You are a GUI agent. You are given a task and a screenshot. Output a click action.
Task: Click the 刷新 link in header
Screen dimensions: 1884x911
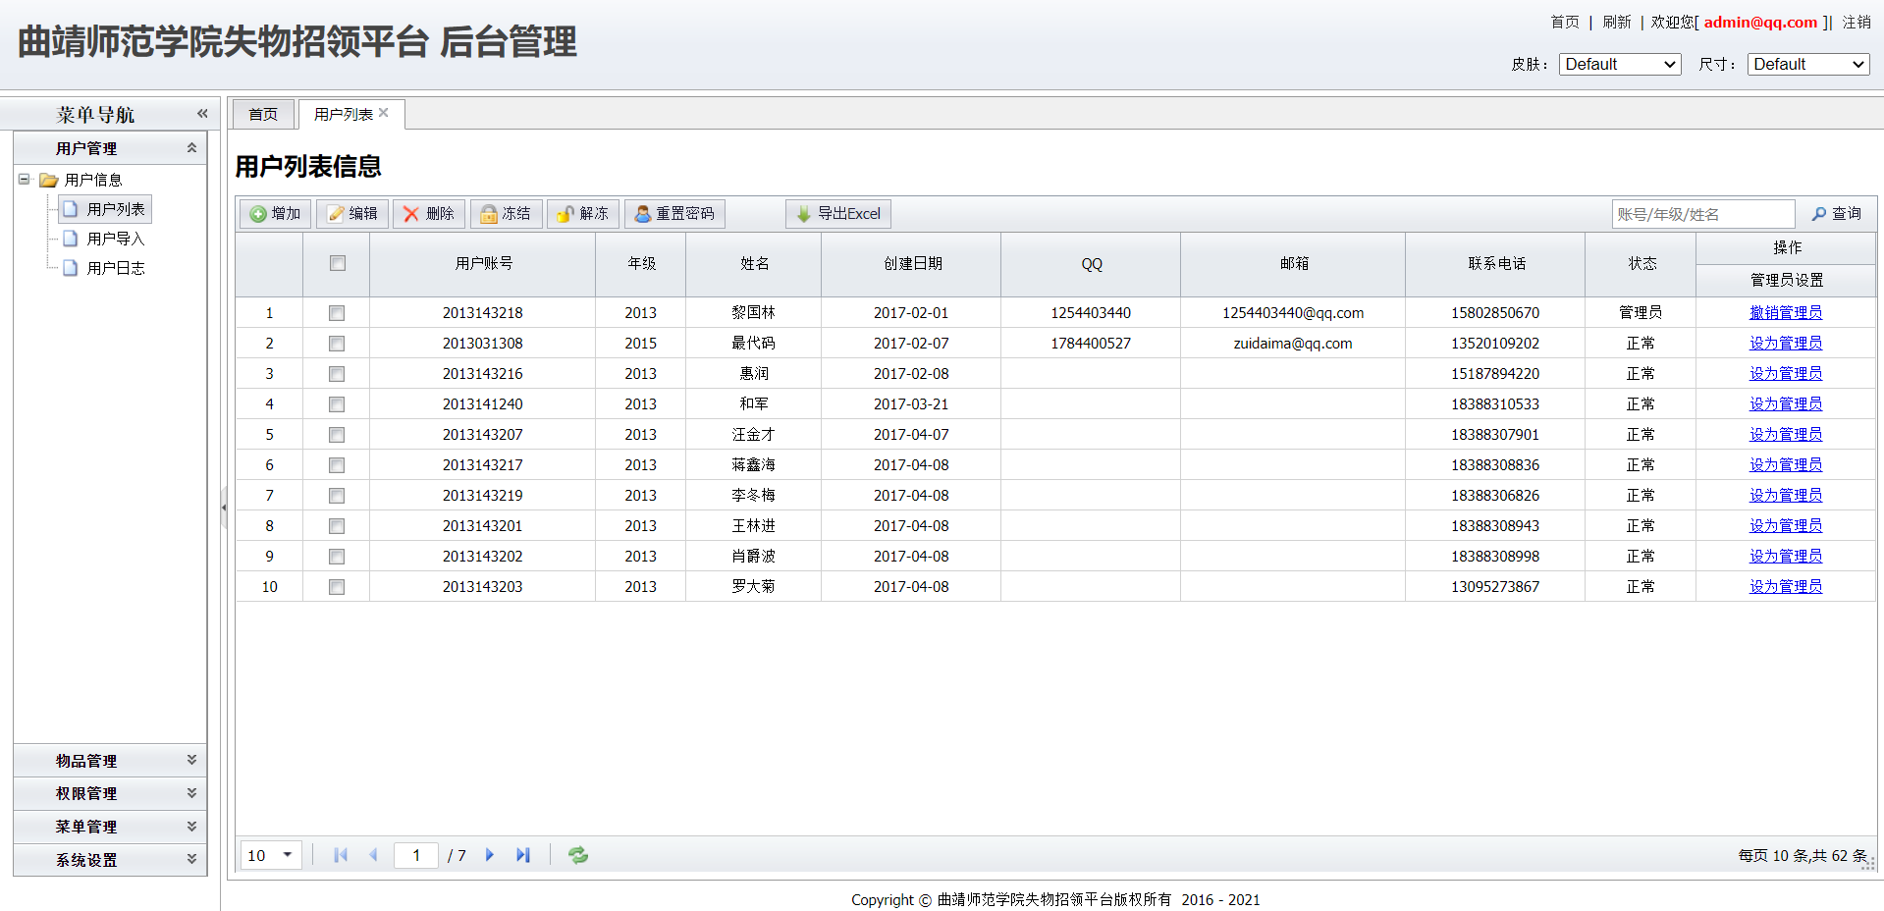1617,22
